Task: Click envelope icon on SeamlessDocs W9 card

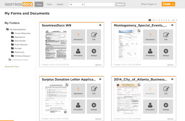Action: 100,25
